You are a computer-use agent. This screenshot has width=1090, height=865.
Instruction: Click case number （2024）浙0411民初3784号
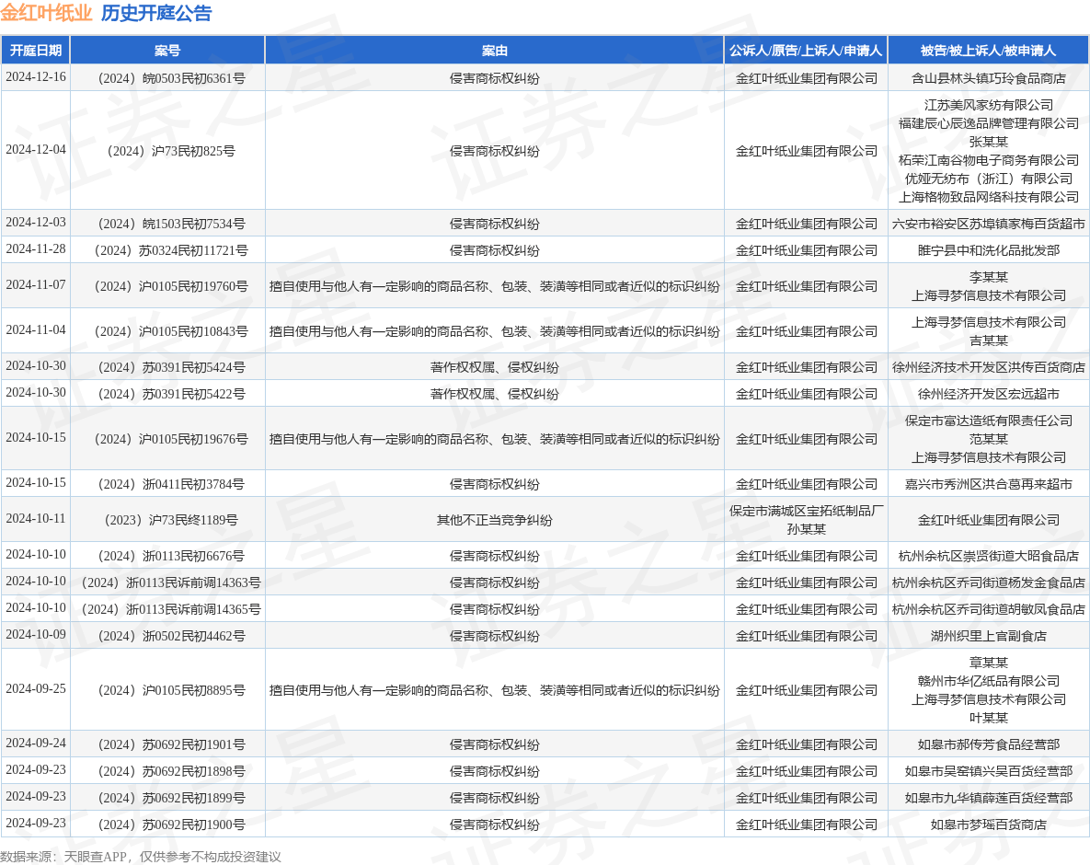(x=167, y=484)
